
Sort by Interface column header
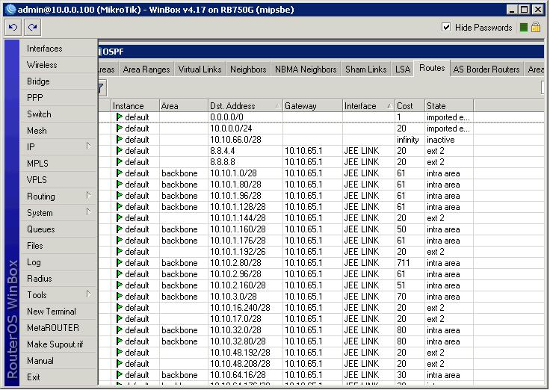click(368, 106)
